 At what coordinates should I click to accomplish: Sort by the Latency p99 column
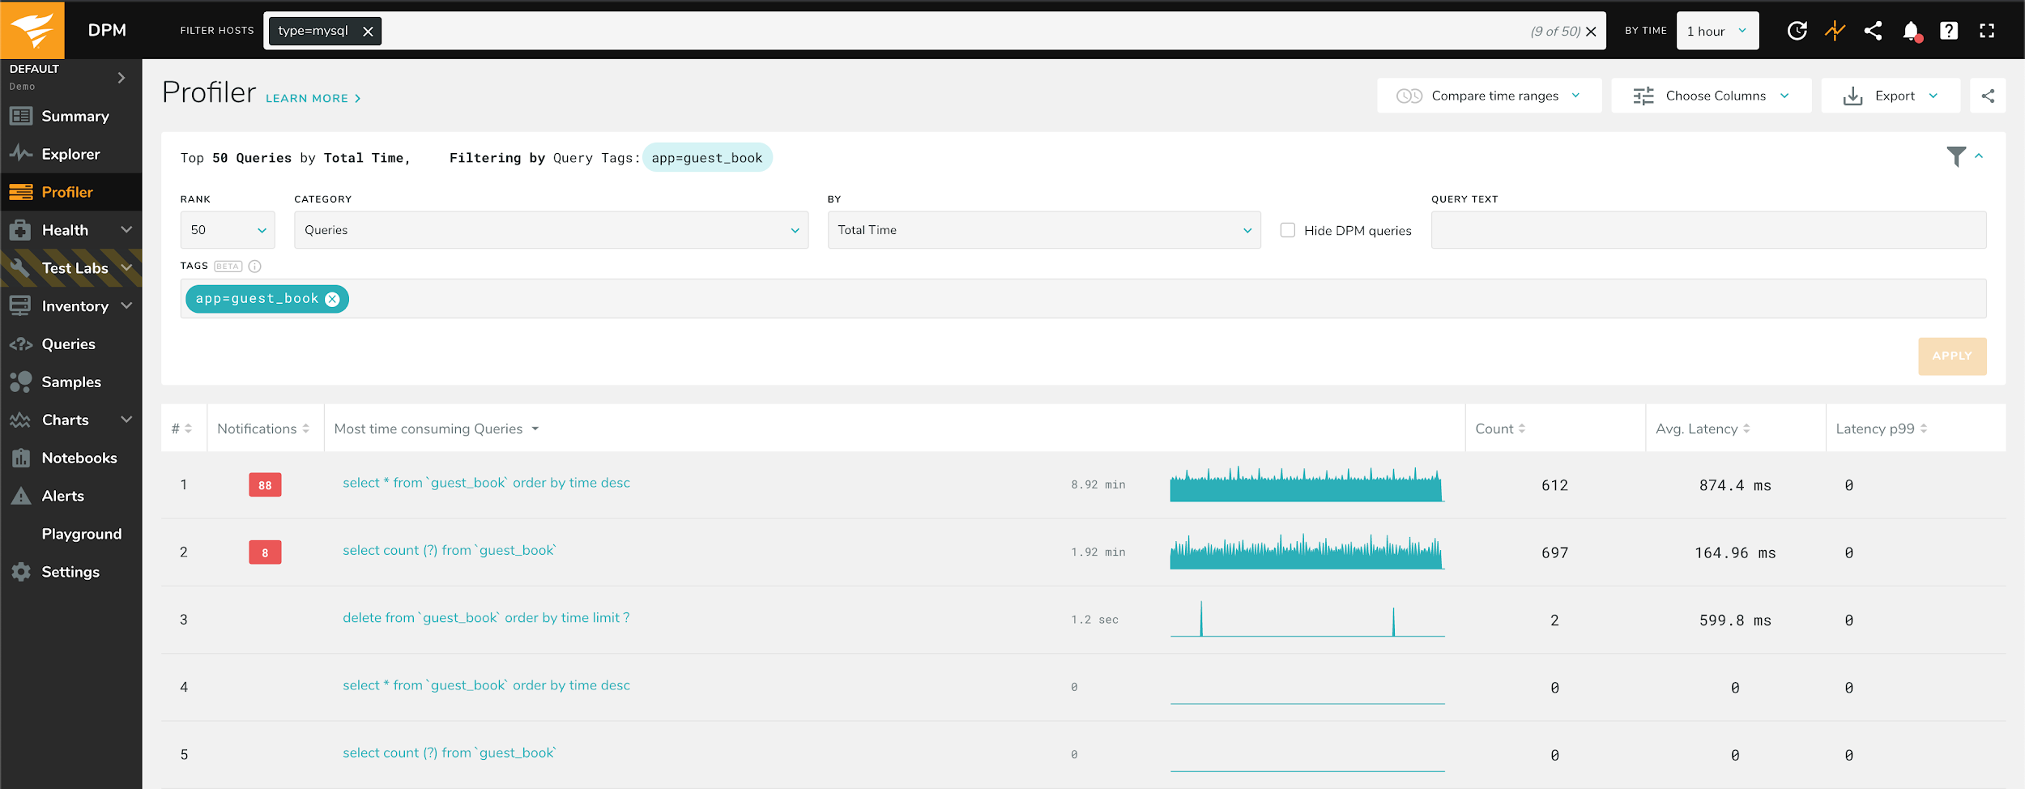coord(1881,429)
